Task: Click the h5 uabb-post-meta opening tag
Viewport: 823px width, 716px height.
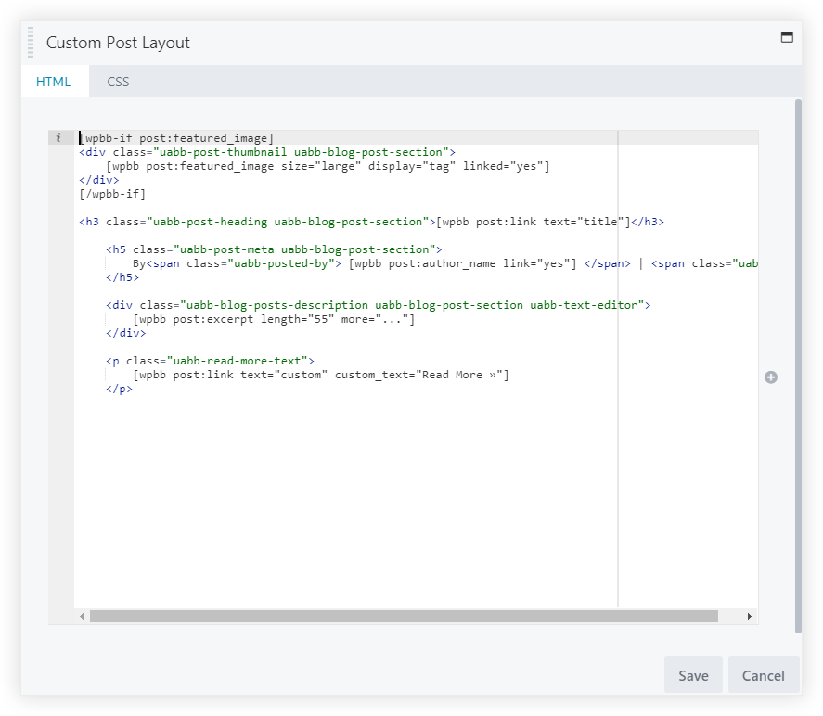Action: tap(274, 249)
